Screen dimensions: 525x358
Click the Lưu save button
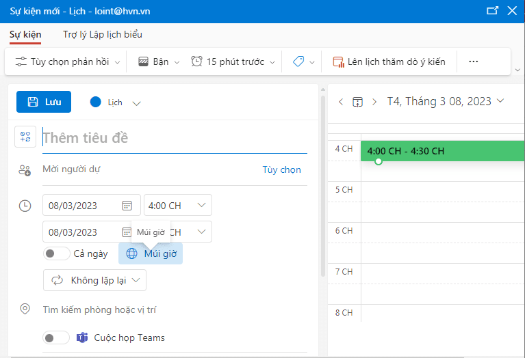tap(44, 102)
